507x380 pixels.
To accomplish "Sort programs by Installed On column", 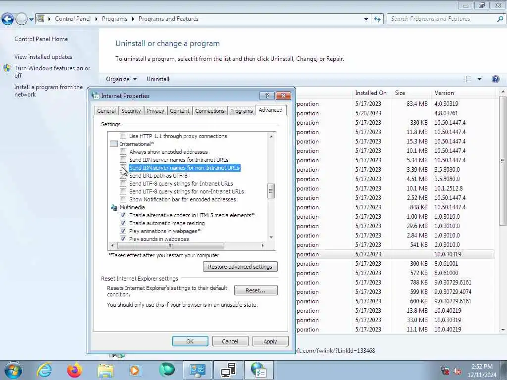I will click(371, 93).
